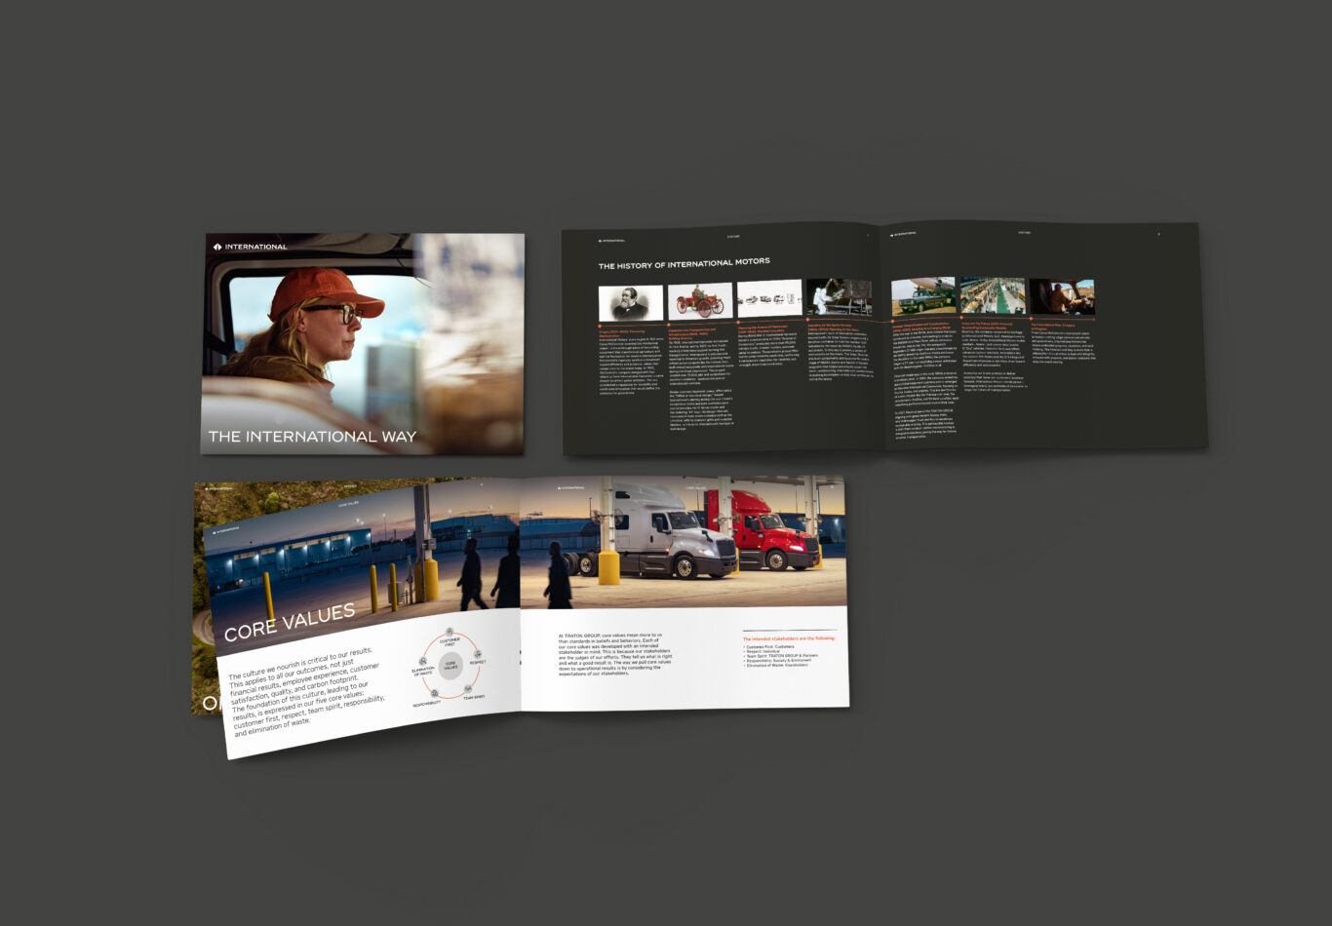The image size is (1332, 926).
Task: Select the driver in truck cab timeline photo
Action: pos(1062,296)
